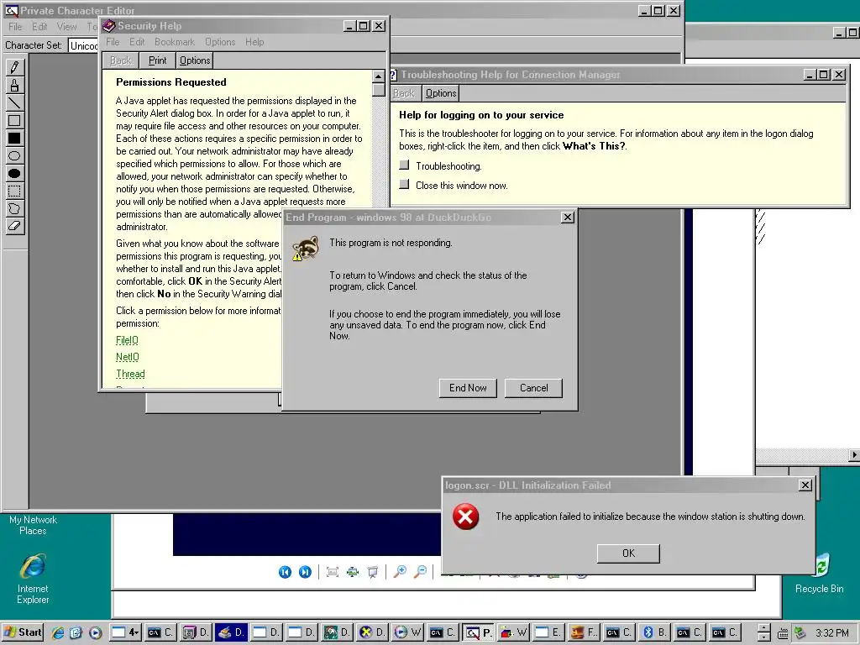
Task: Open the NetIO permission link
Action: (128, 357)
